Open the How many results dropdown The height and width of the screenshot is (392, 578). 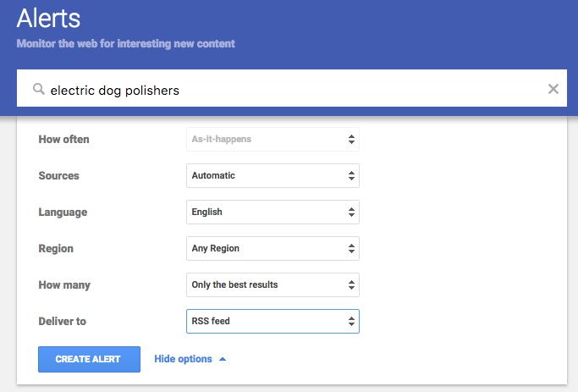pos(272,284)
